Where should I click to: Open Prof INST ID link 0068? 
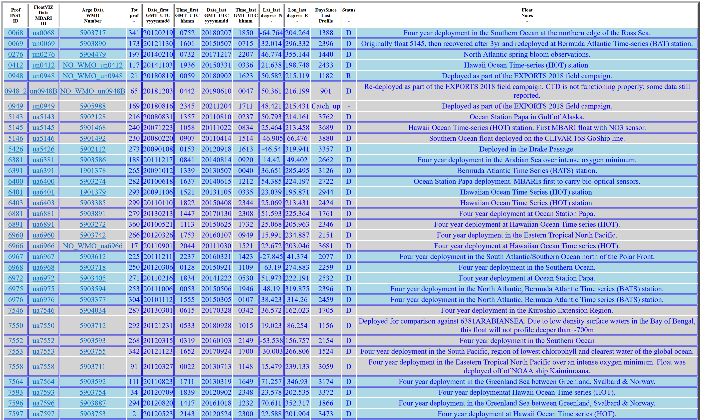(16, 33)
